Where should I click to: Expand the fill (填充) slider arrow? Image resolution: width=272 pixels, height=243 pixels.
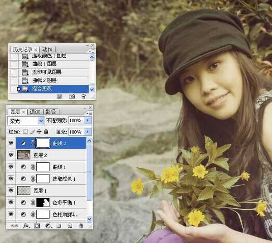[88, 132]
